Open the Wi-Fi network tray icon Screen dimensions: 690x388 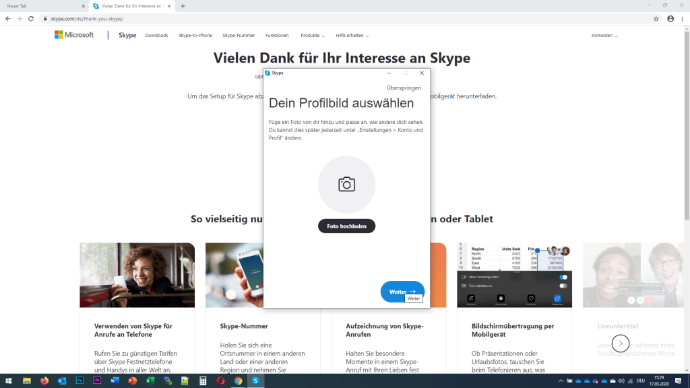tap(630, 381)
